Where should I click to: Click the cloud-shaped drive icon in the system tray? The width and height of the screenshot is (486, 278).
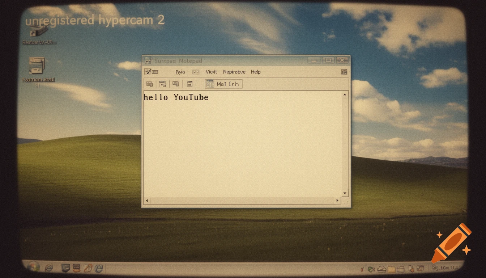coord(382,269)
